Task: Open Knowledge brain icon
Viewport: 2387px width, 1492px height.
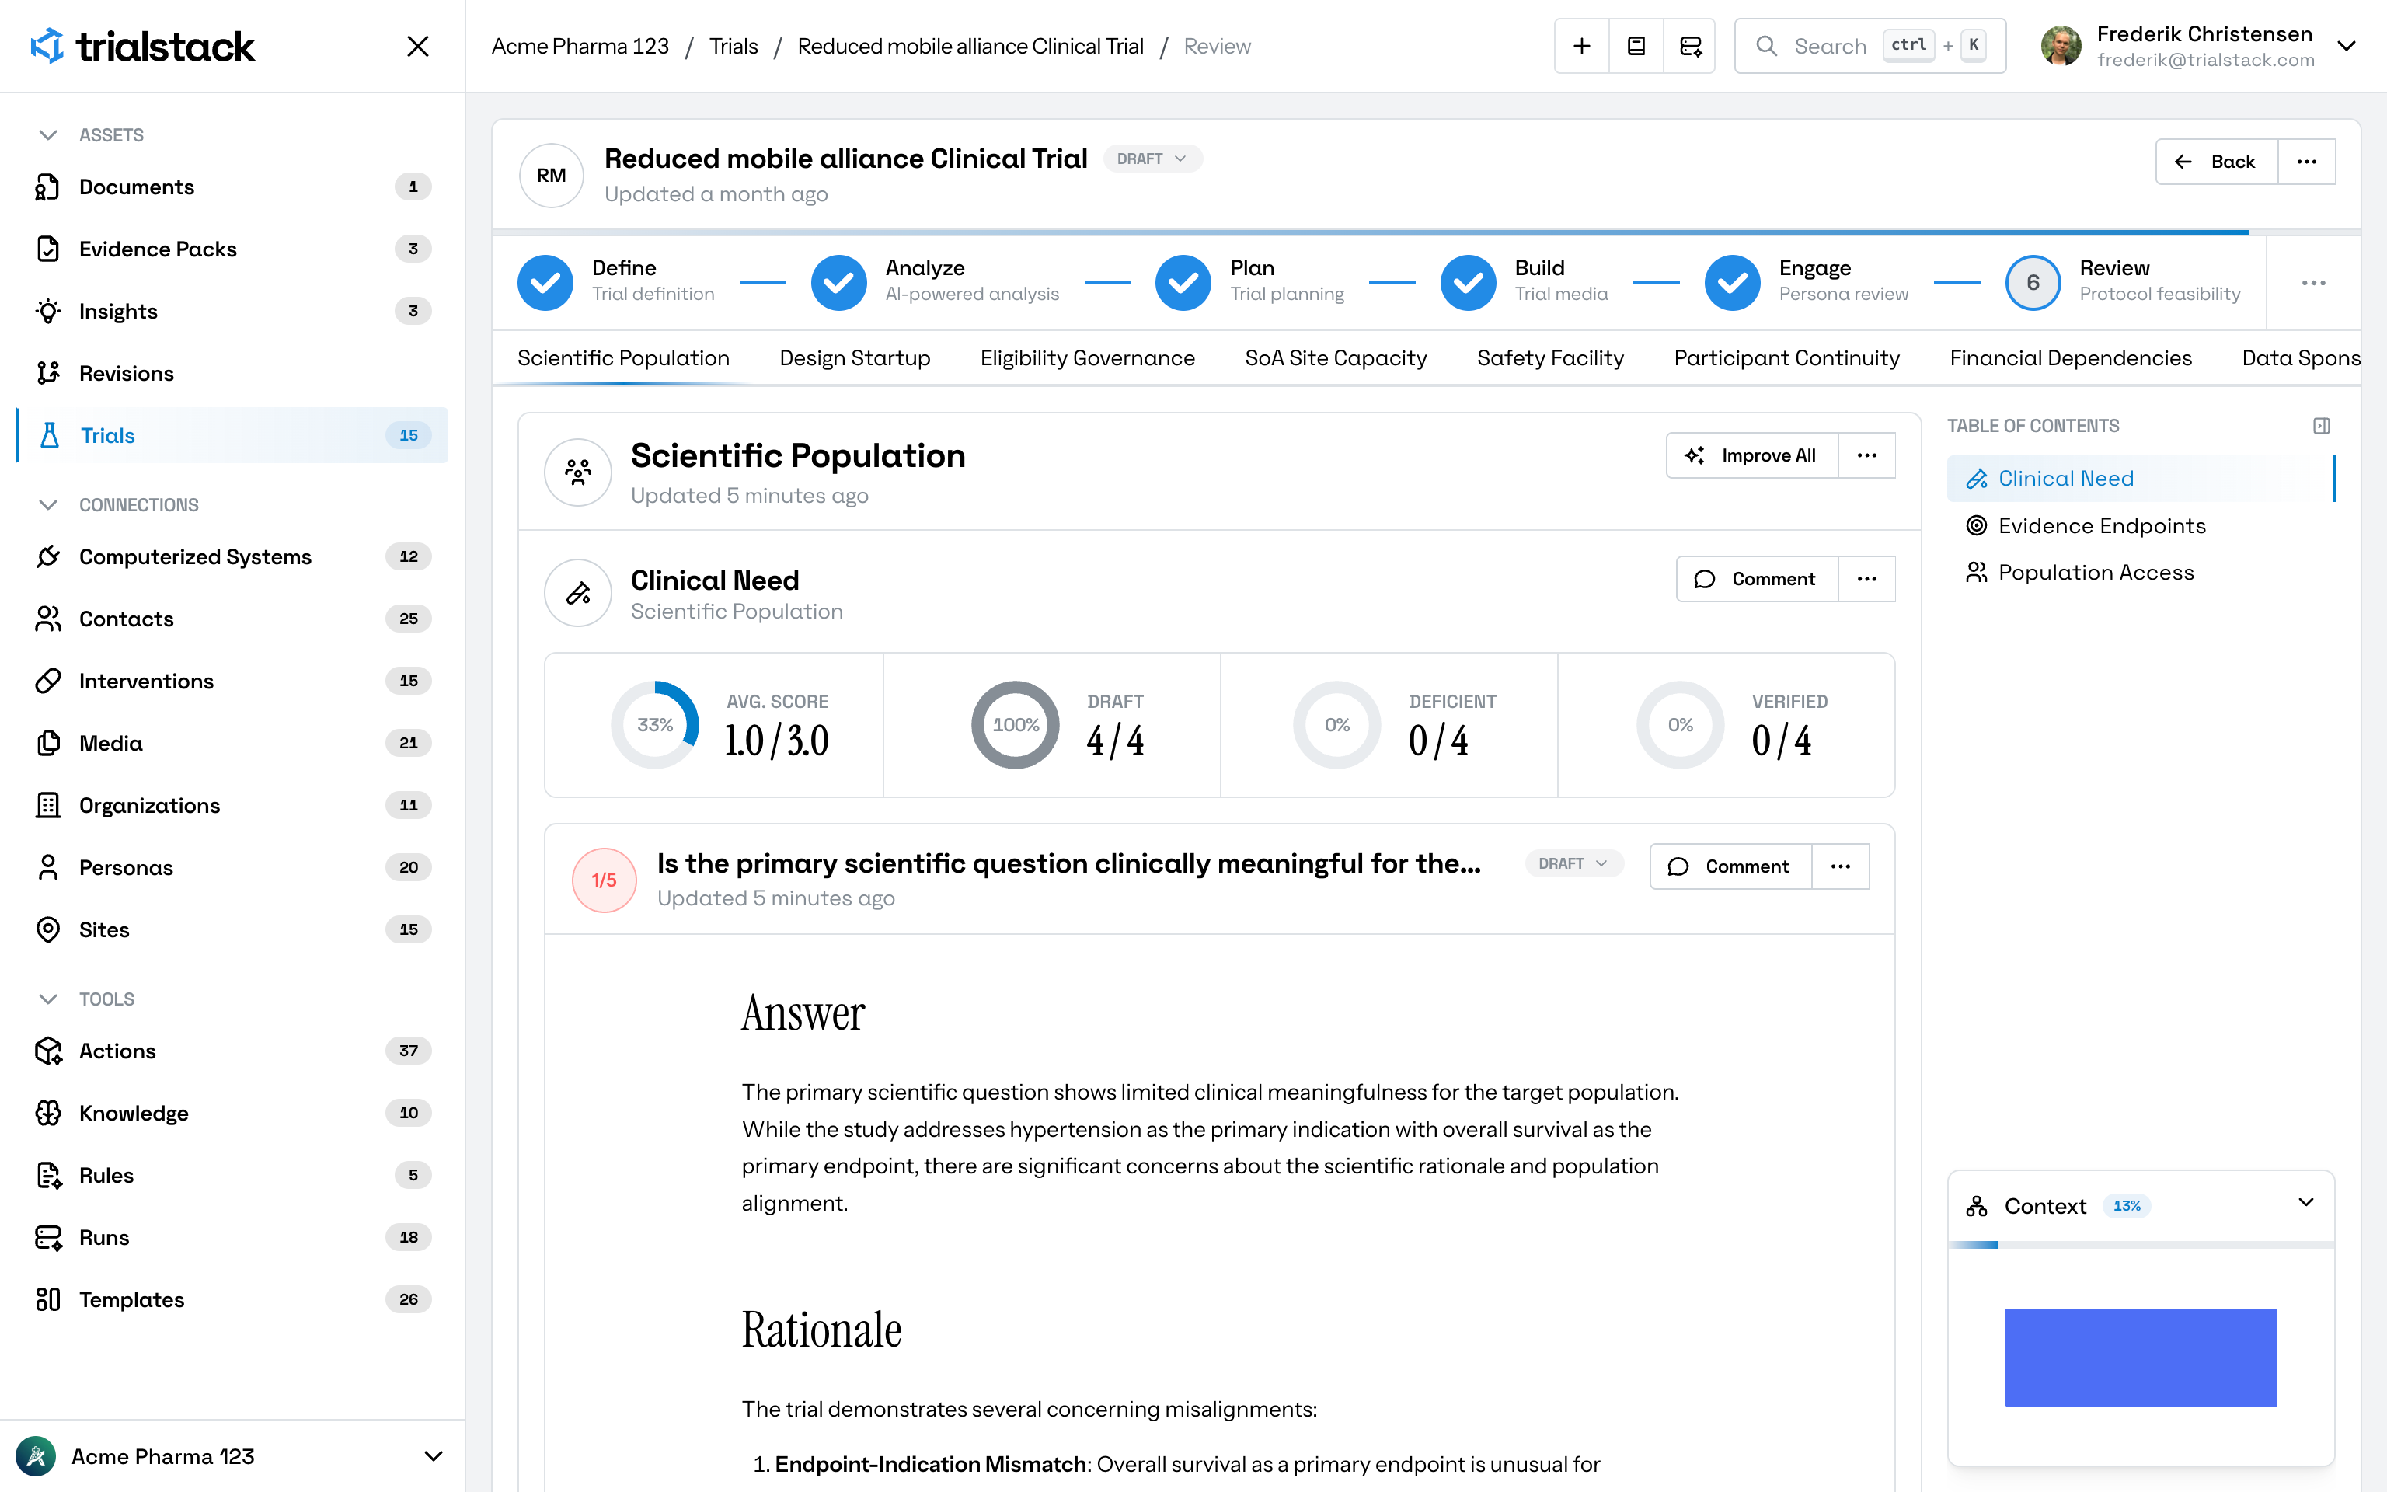Action: [x=47, y=1114]
